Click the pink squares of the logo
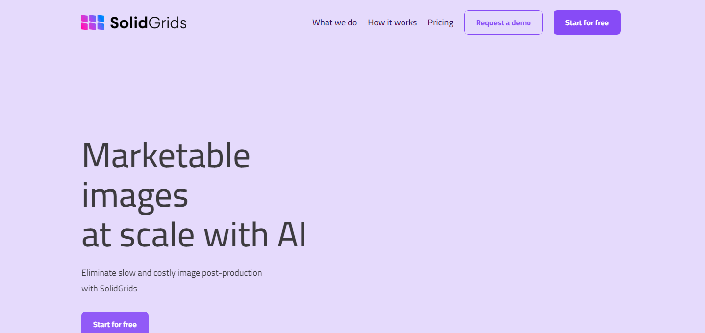Screen dimensions: 705x333 [85, 22]
